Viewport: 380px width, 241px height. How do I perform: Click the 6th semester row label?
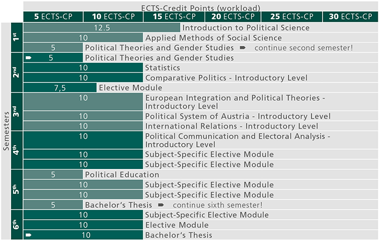[x=16, y=225]
